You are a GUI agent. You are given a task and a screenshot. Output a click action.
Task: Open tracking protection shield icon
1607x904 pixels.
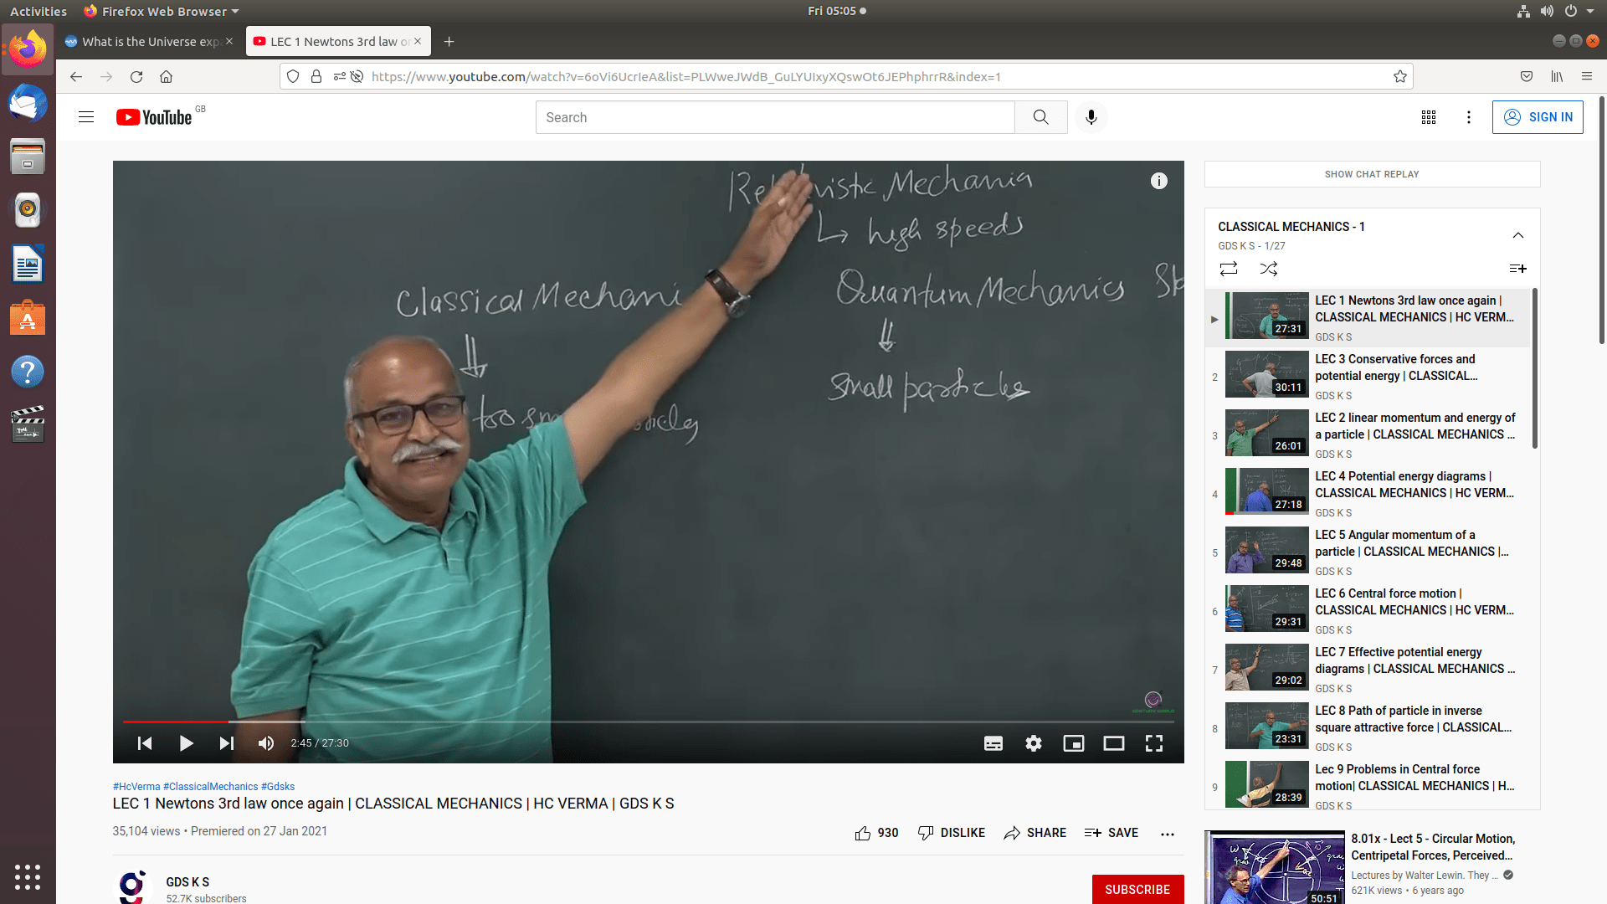[x=293, y=77]
